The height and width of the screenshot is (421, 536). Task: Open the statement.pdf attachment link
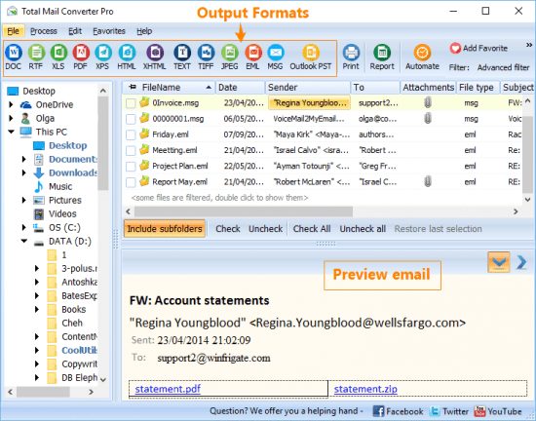[x=168, y=389]
